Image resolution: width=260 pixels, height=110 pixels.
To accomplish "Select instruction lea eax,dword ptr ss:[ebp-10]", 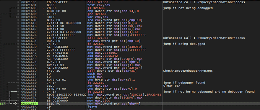I will [115, 20].
